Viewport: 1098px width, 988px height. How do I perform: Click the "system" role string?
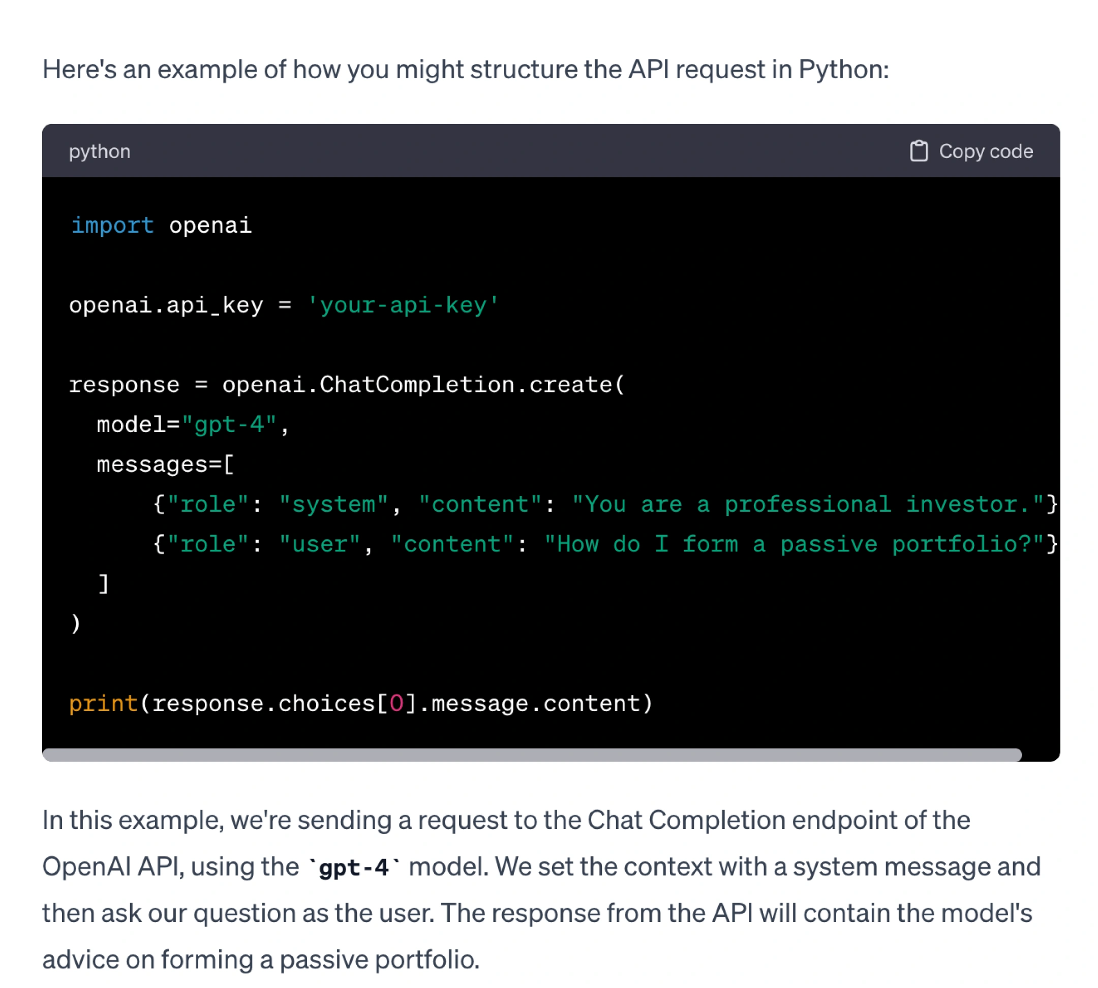(x=333, y=504)
